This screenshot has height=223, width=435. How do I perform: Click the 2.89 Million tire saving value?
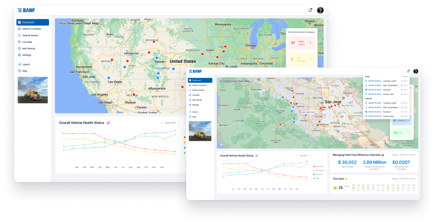[x=375, y=162]
